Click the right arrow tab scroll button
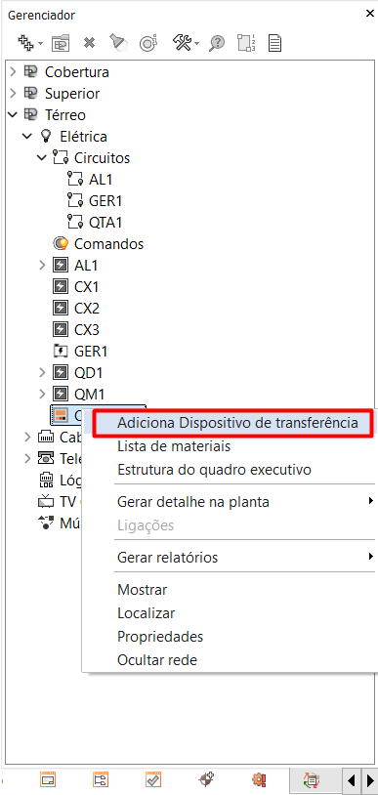The width and height of the screenshot is (378, 795). [370, 778]
